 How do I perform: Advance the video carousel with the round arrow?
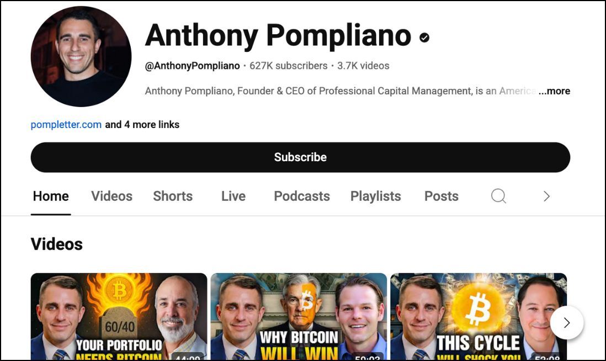(x=567, y=323)
